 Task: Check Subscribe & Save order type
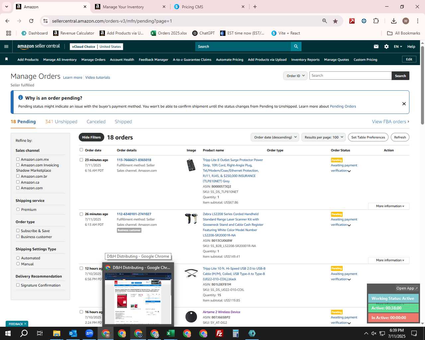coord(18,231)
